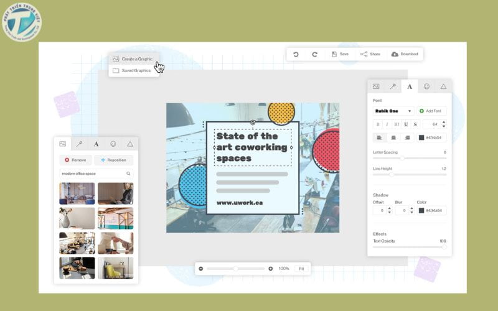Screen dimensions: 498x311
Task: Click the search magnifier icon in image panel
Action: click(x=129, y=174)
